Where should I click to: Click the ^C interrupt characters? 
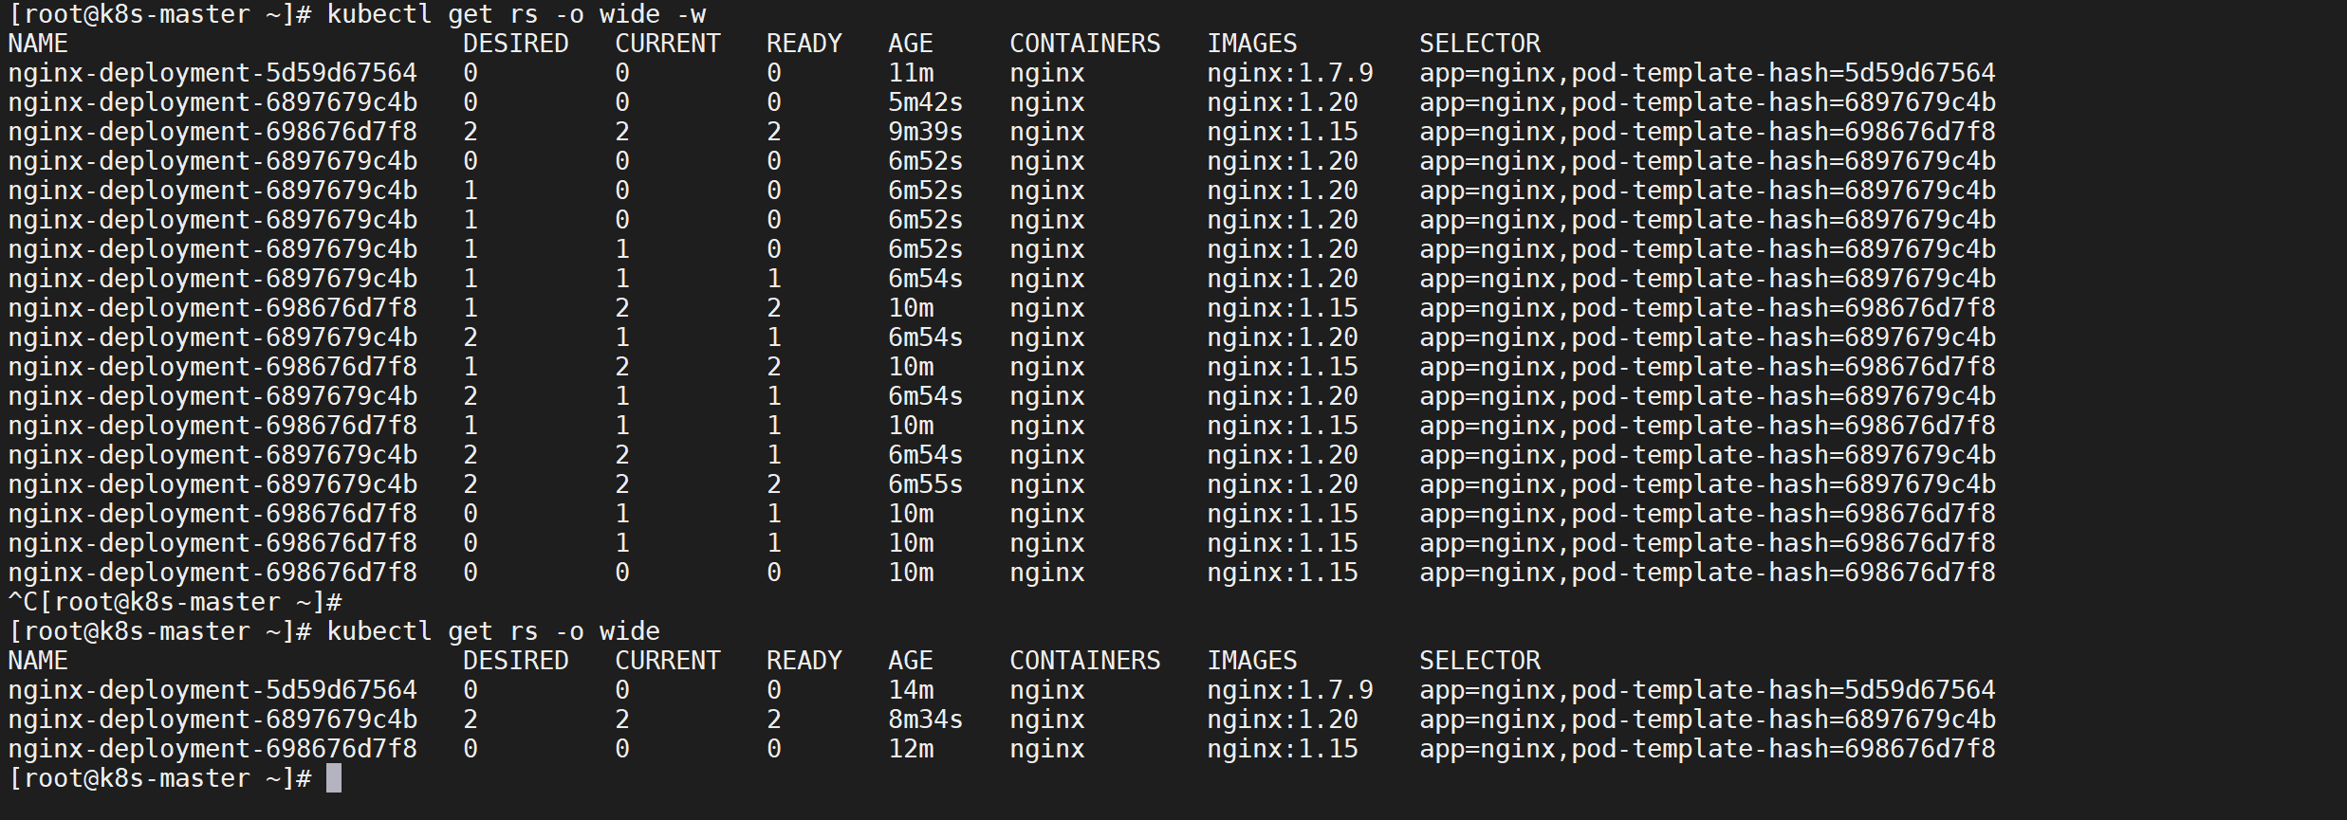(23, 602)
